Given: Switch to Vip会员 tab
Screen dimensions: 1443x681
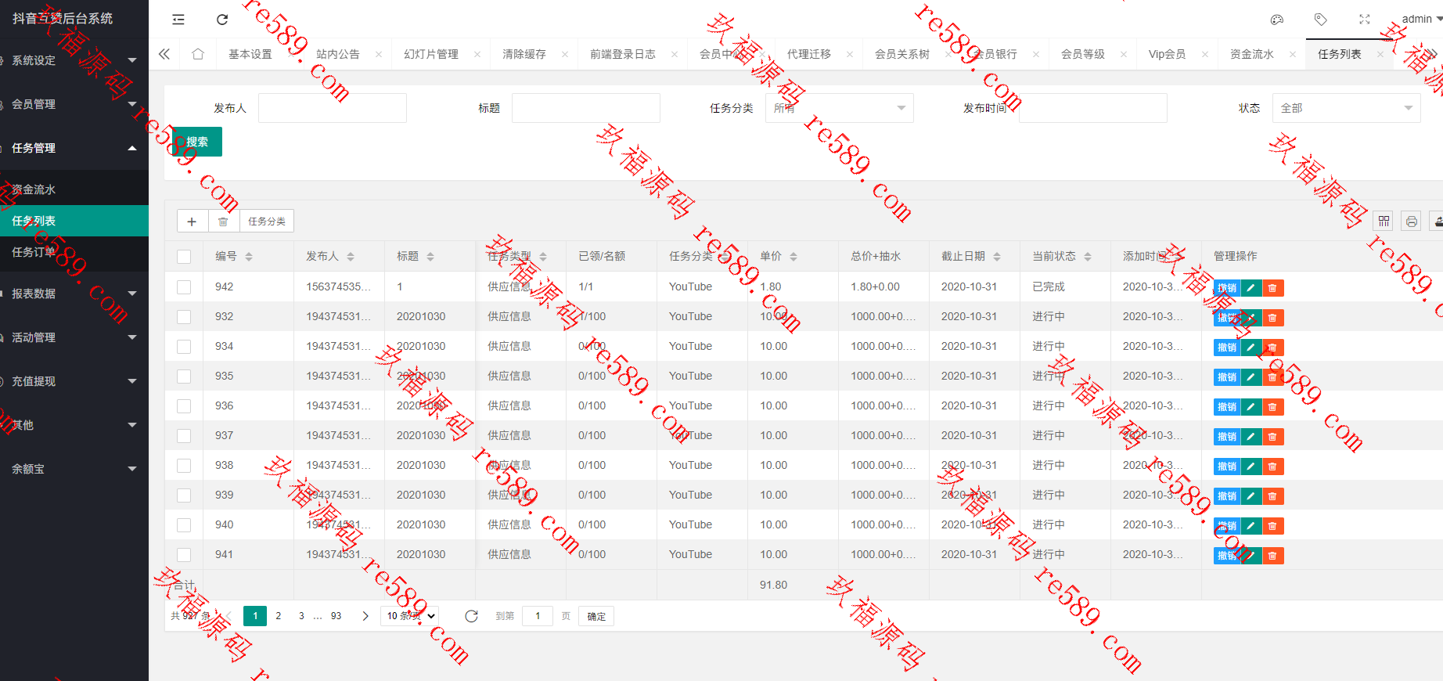Looking at the screenshot, I should tap(1167, 54).
